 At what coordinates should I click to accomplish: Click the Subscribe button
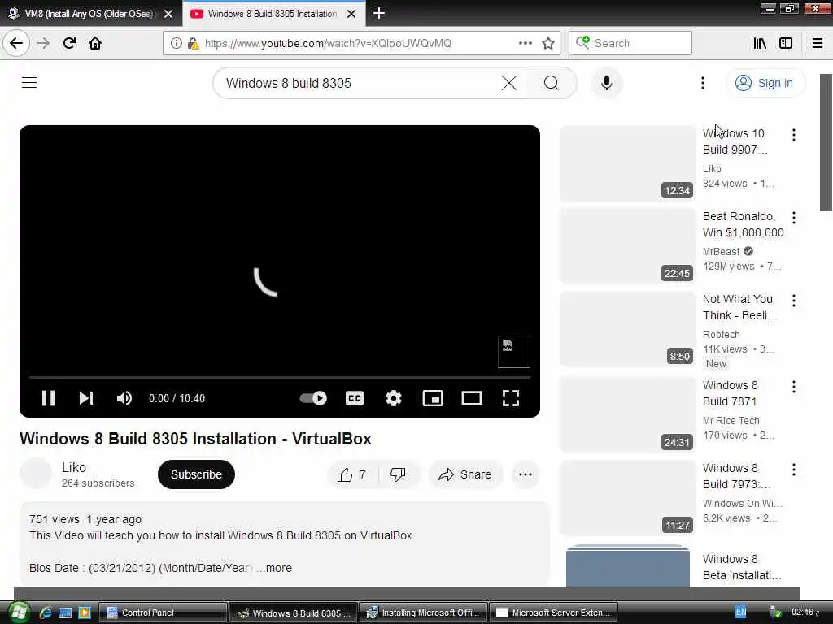pyautogui.click(x=196, y=474)
